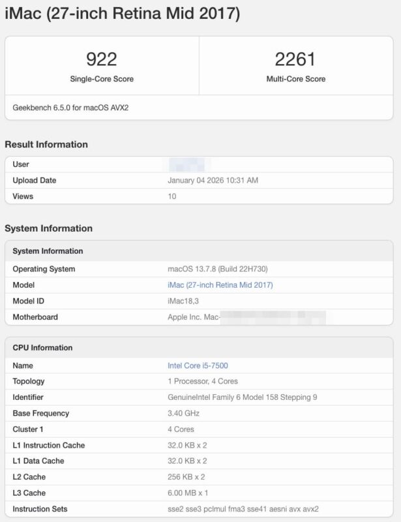Click the macOS 13.7.8 operating system value

pyautogui.click(x=218, y=269)
